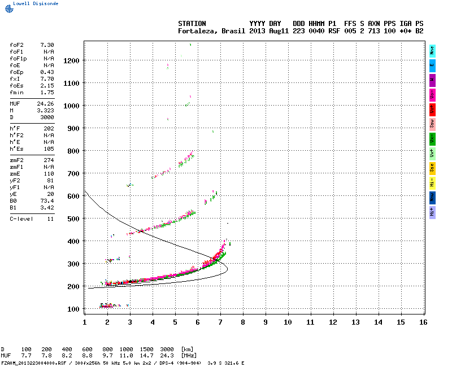
Task: Click the year 2013 in header
Action: point(257,31)
